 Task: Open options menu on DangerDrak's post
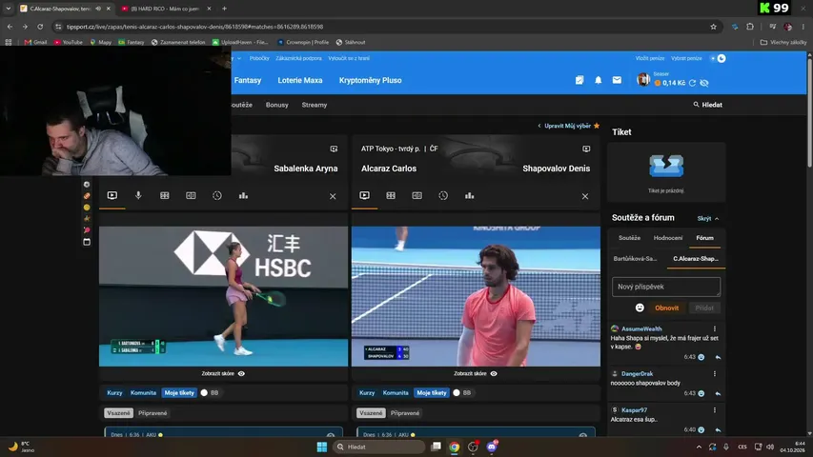(715, 373)
